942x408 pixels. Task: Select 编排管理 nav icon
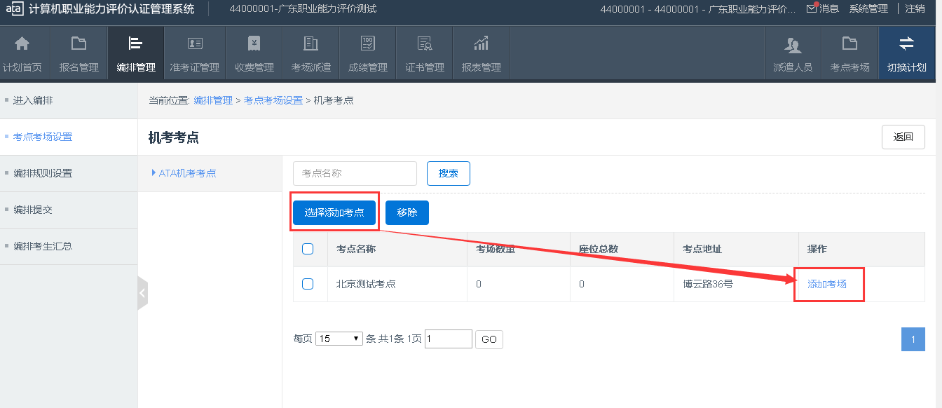(136, 43)
